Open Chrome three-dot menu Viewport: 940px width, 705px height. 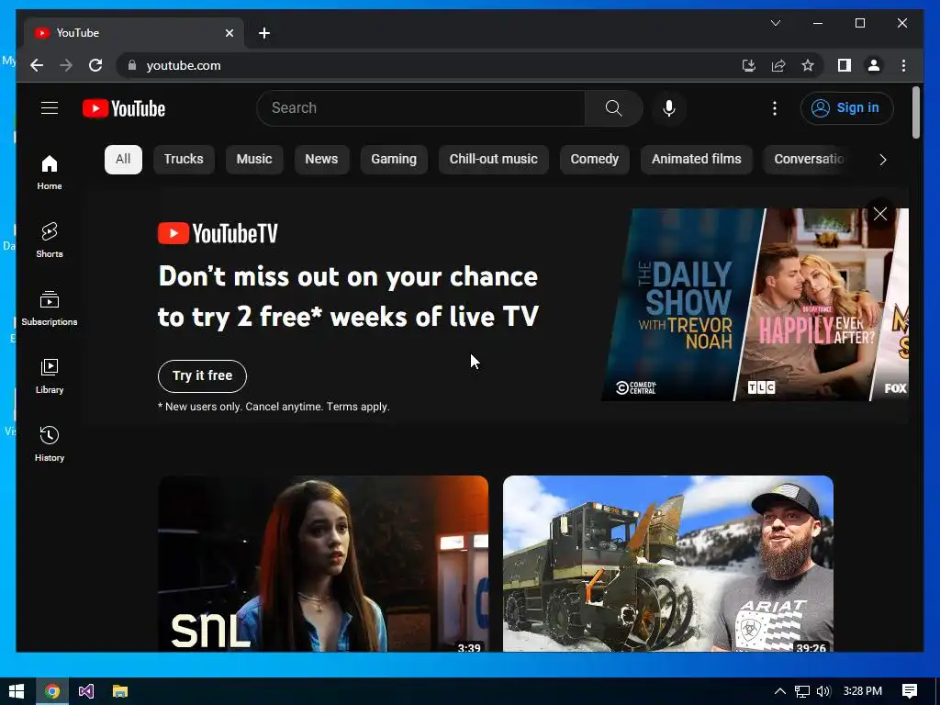[903, 65]
